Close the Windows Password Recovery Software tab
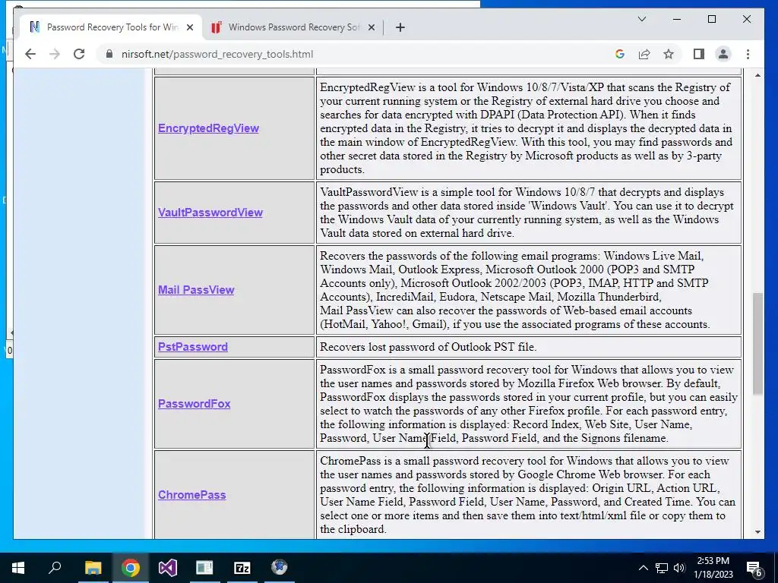 pyautogui.click(x=371, y=27)
